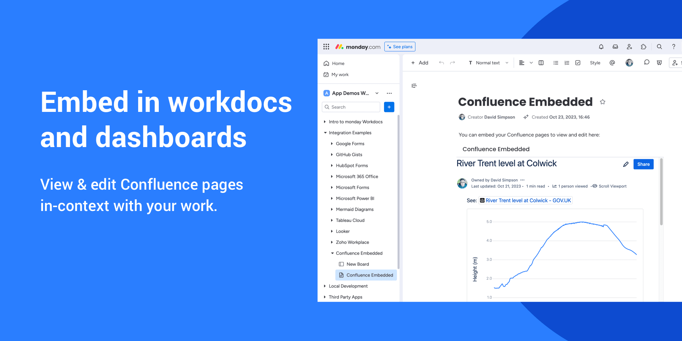The image size is (682, 341).
Task: Click the Confluence page owner avatar
Action: click(x=462, y=183)
